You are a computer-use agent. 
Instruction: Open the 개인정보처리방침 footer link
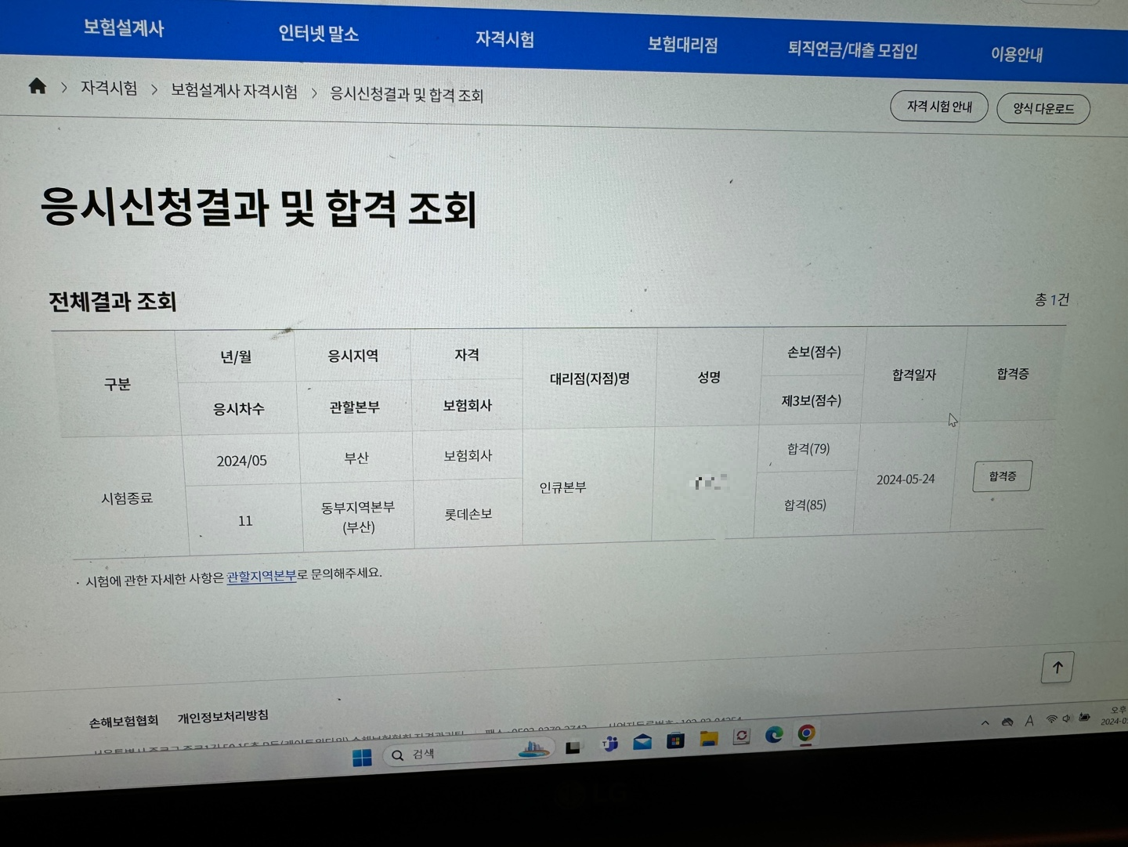(223, 717)
